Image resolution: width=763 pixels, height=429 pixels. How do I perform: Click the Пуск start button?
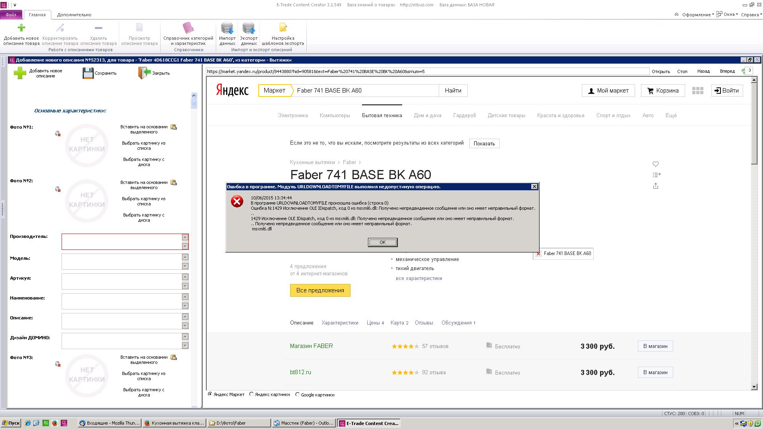pos(11,423)
